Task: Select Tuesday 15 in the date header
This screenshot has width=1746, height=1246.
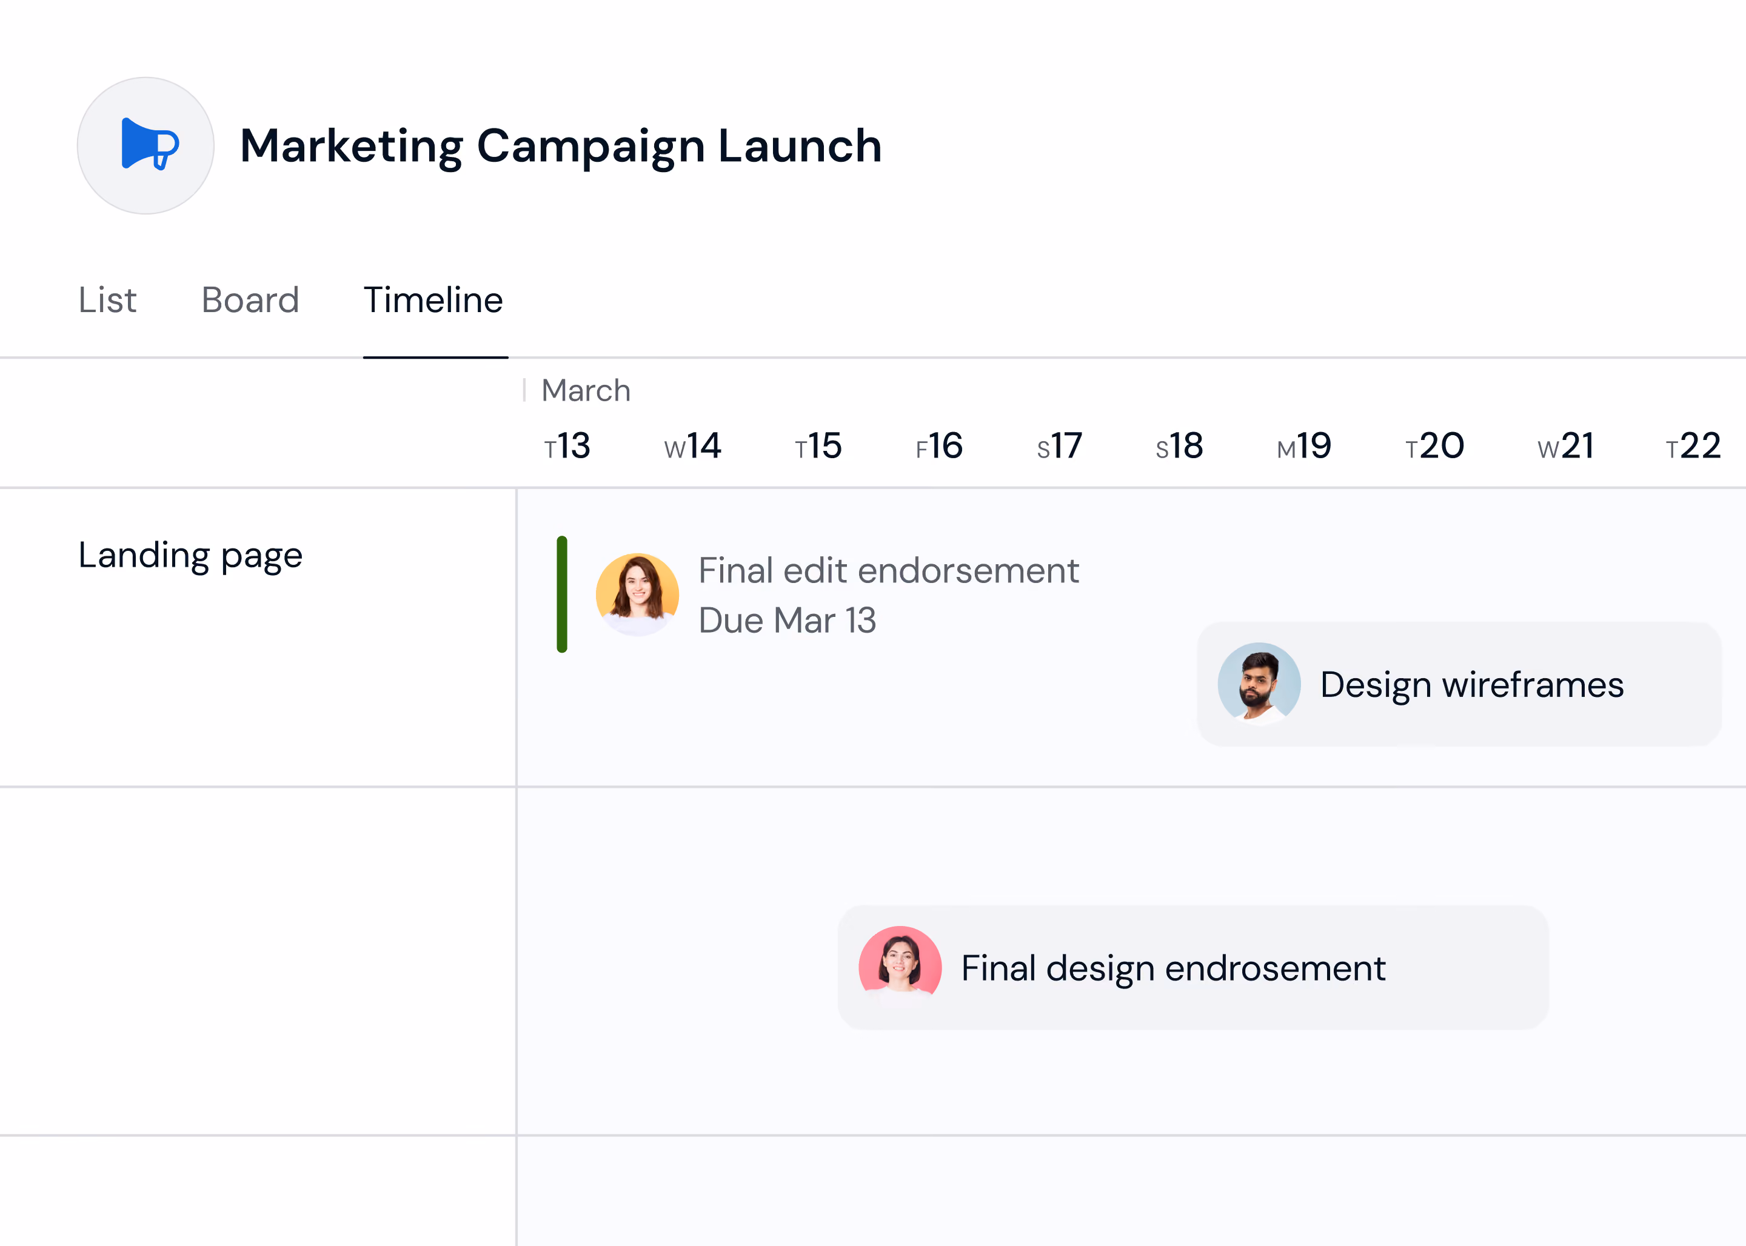Action: click(818, 446)
